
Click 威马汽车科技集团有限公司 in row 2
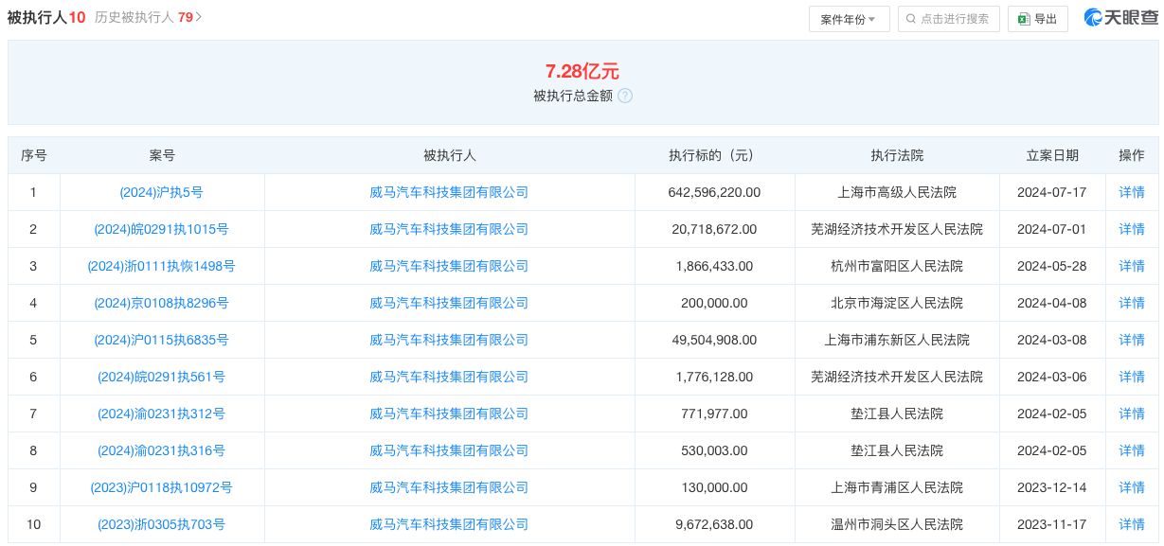(x=449, y=229)
